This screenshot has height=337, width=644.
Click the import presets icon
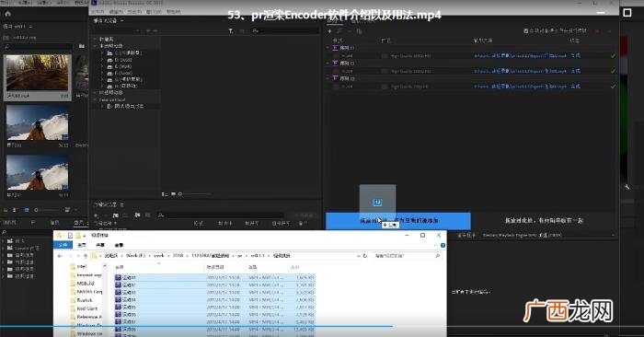pyautogui.click(x=137, y=215)
